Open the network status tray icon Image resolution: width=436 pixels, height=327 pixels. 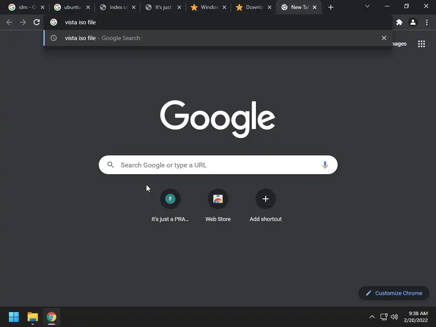(x=384, y=317)
